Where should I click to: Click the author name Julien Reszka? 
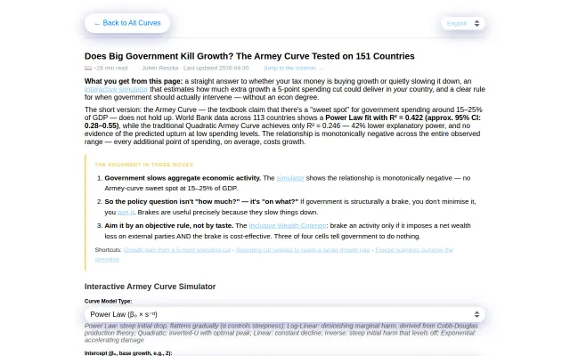point(160,69)
